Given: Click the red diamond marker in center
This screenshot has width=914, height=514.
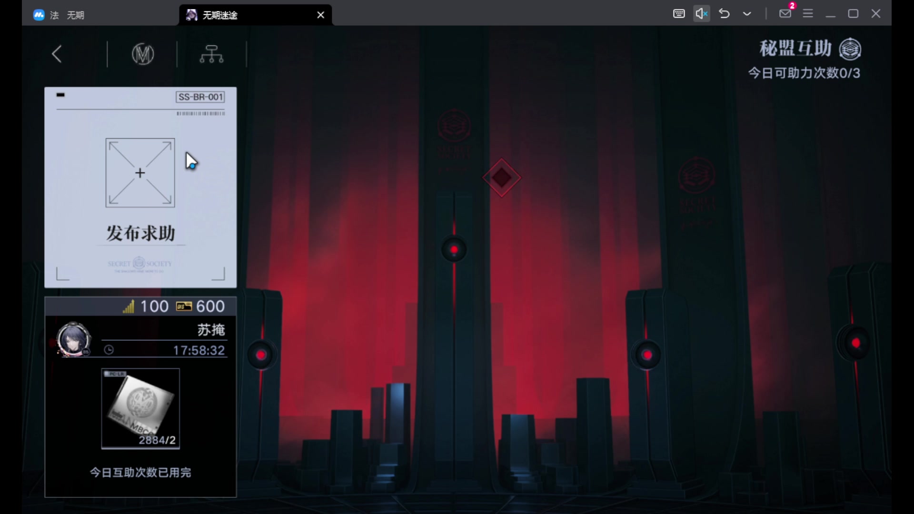Looking at the screenshot, I should tap(502, 178).
